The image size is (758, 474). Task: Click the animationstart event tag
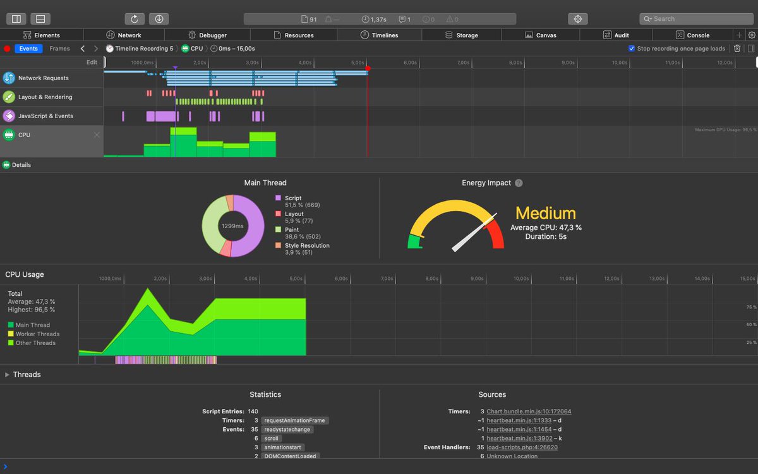282,447
